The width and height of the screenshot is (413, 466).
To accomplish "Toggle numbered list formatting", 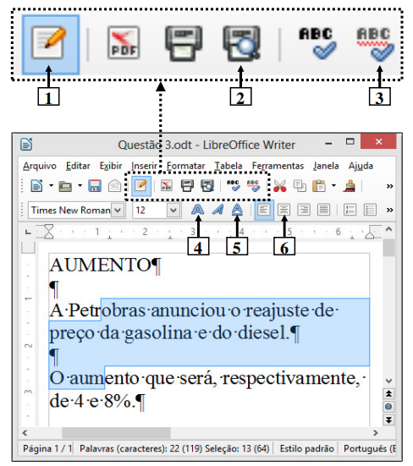I will pos(350,210).
